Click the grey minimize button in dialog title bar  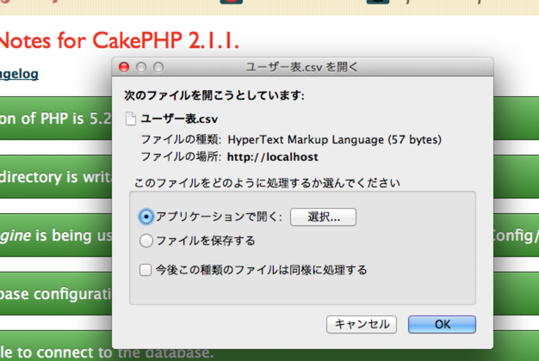click(141, 67)
